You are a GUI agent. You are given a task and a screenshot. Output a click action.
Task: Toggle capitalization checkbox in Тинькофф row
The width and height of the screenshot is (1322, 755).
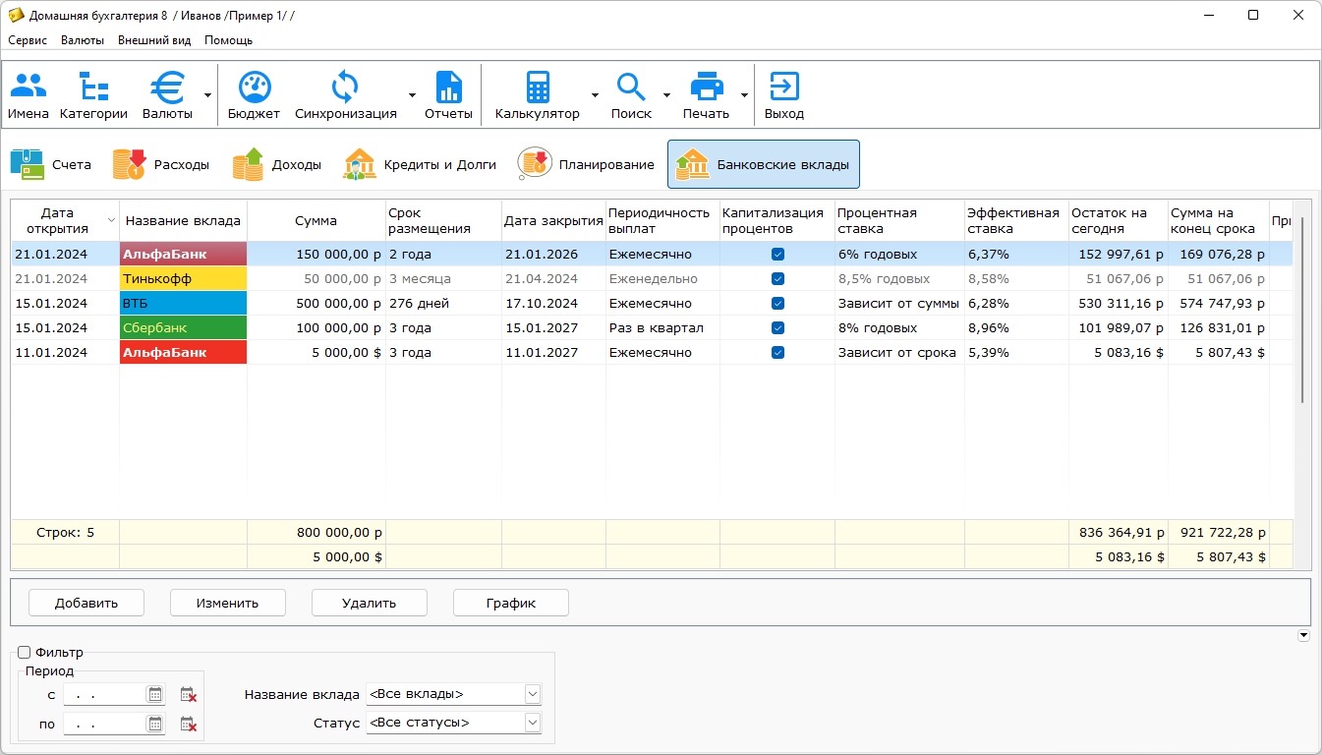[x=777, y=278]
